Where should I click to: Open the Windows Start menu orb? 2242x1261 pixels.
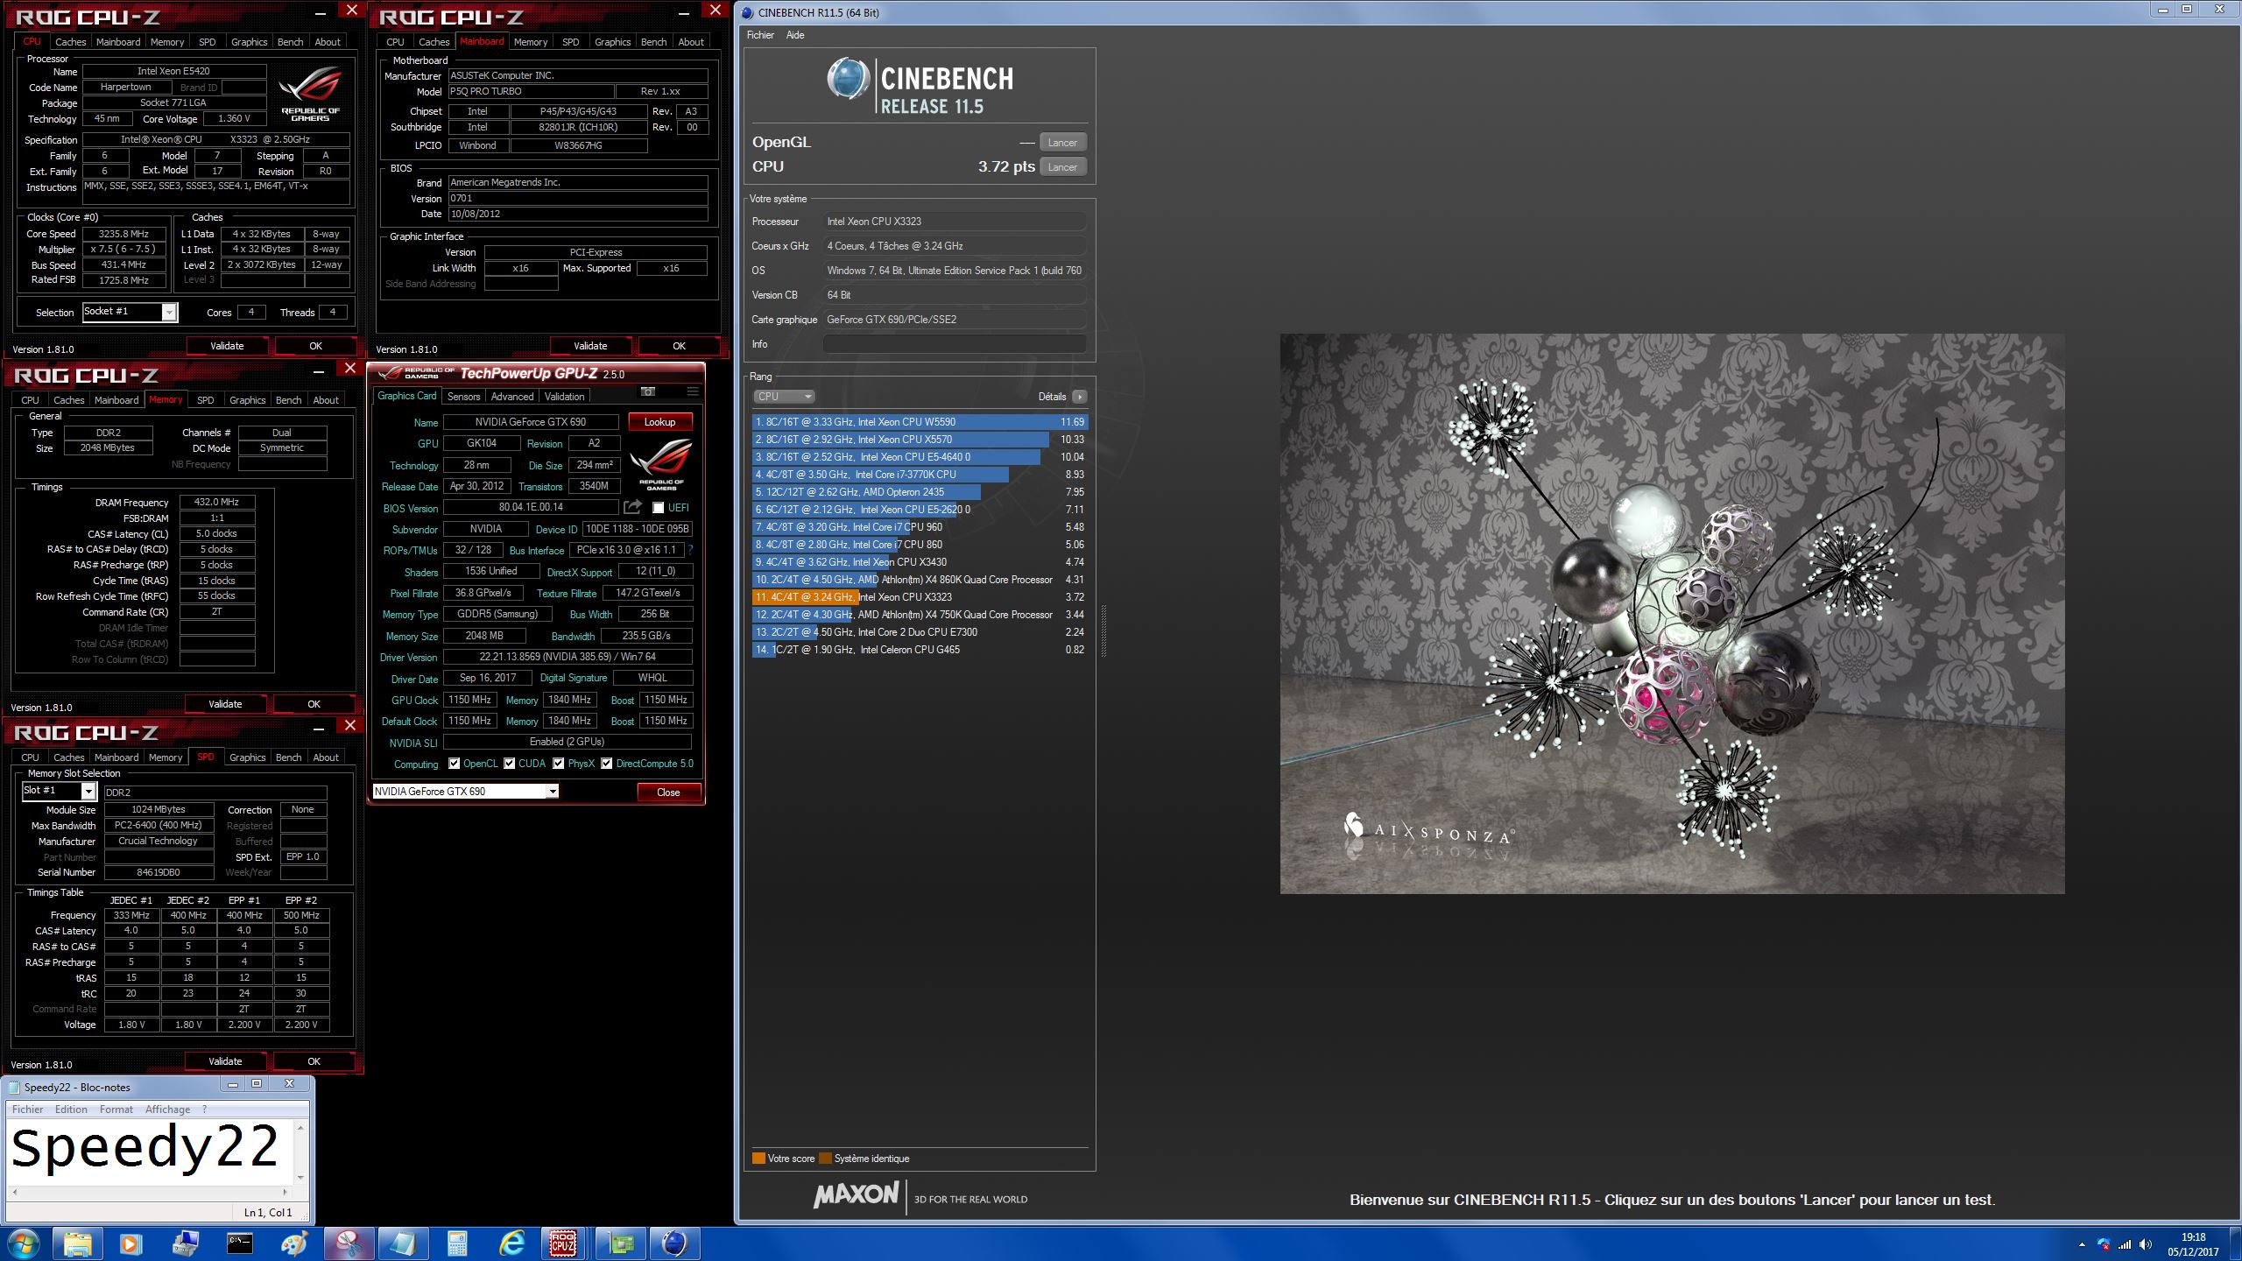(23, 1243)
